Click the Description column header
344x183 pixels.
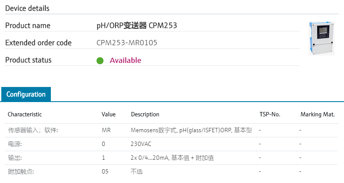145,115
